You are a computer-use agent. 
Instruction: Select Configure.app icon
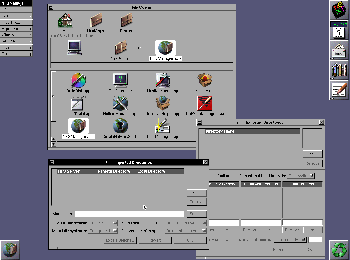tap(121, 80)
